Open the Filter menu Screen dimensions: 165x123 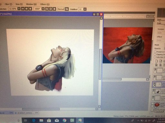(8, 4)
